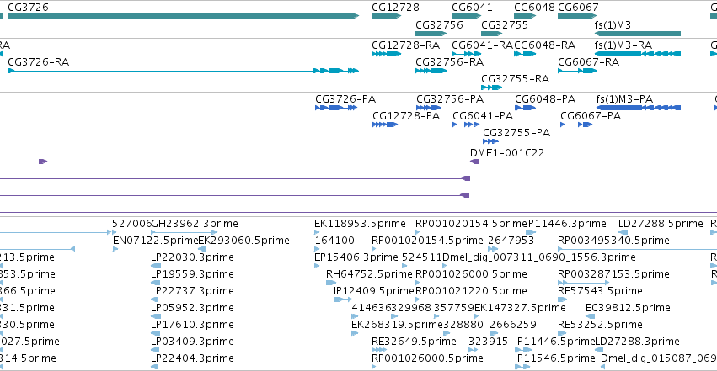Viewport: 717px width, 371px height.
Task: Select the RH64752.5prime EST label
Action: coord(369,274)
